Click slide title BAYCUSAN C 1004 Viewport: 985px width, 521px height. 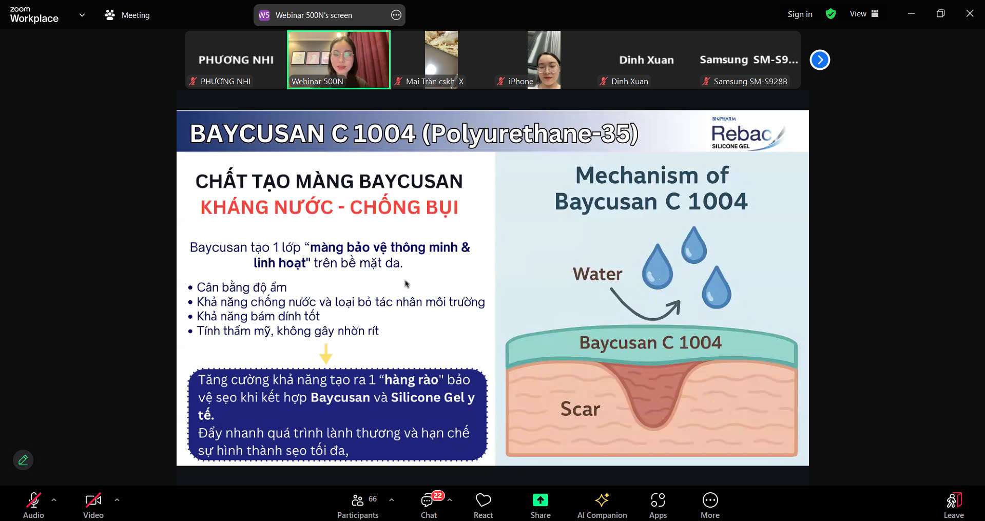click(x=414, y=133)
